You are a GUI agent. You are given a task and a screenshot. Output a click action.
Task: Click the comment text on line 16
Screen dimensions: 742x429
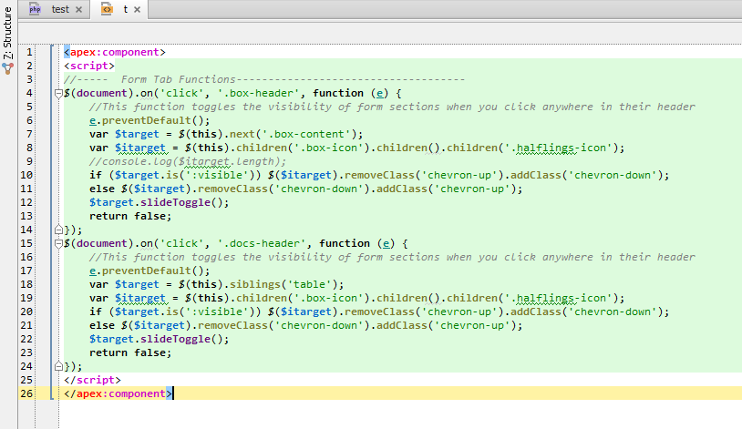tap(392, 257)
